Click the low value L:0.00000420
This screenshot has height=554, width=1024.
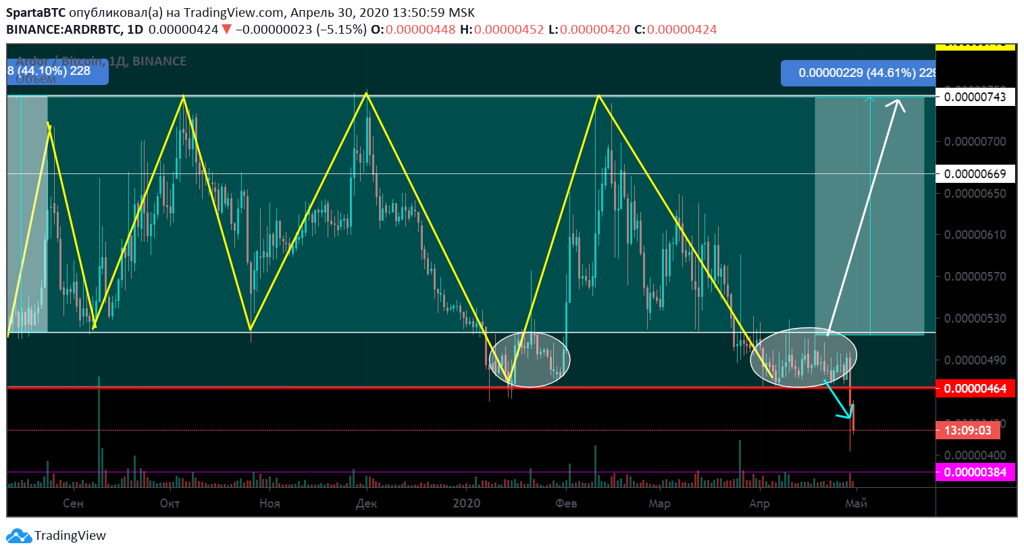(x=589, y=30)
